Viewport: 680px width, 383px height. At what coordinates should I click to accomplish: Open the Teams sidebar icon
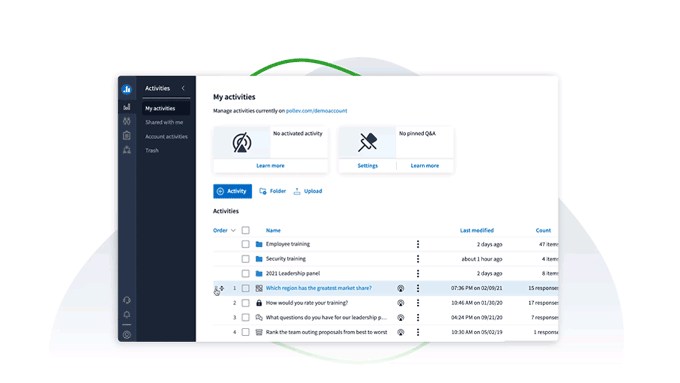[x=126, y=150]
